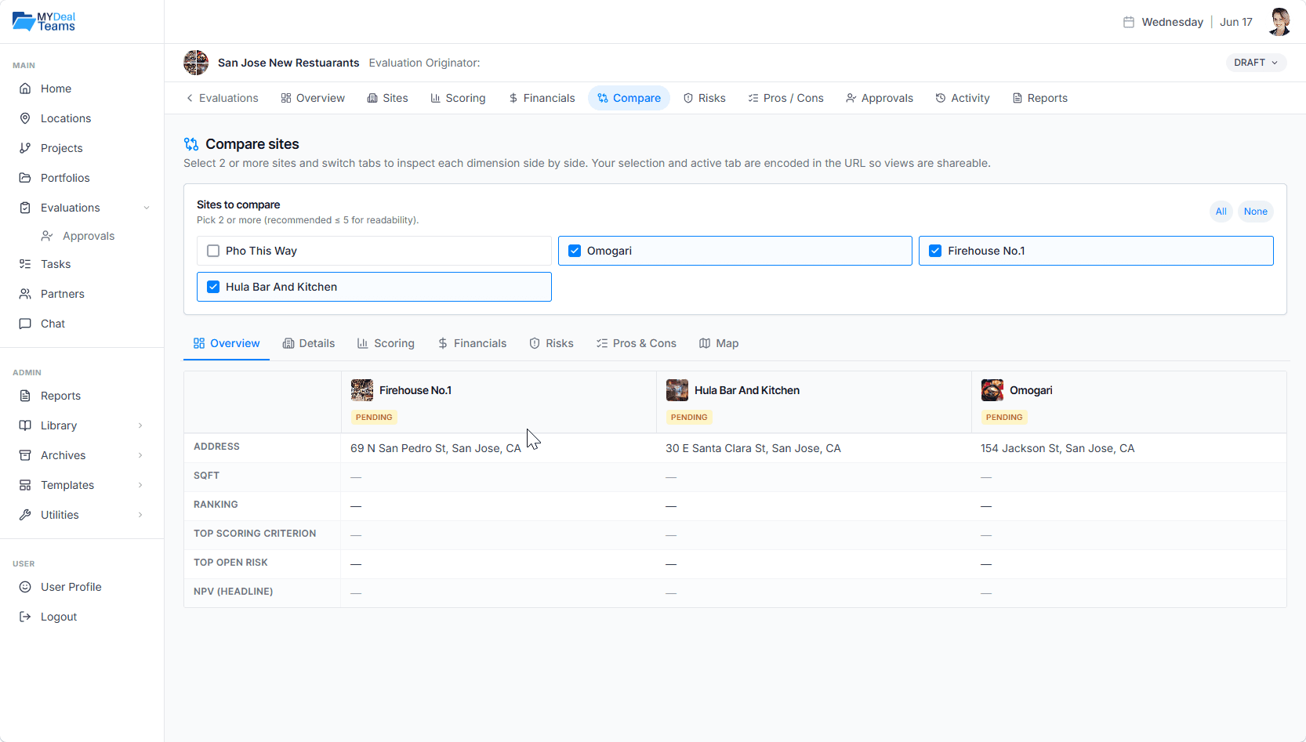Screen dimensions: 1306x742
Task: Uncheck the Firehouse No.1 checkbox
Action: 935,251
